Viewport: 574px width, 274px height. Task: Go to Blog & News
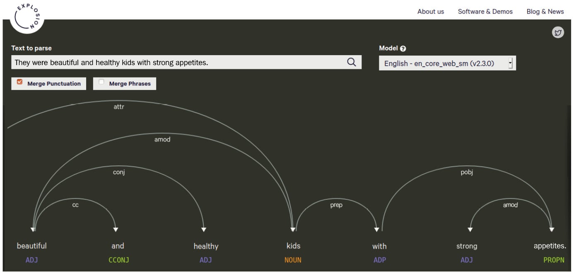[x=545, y=12]
